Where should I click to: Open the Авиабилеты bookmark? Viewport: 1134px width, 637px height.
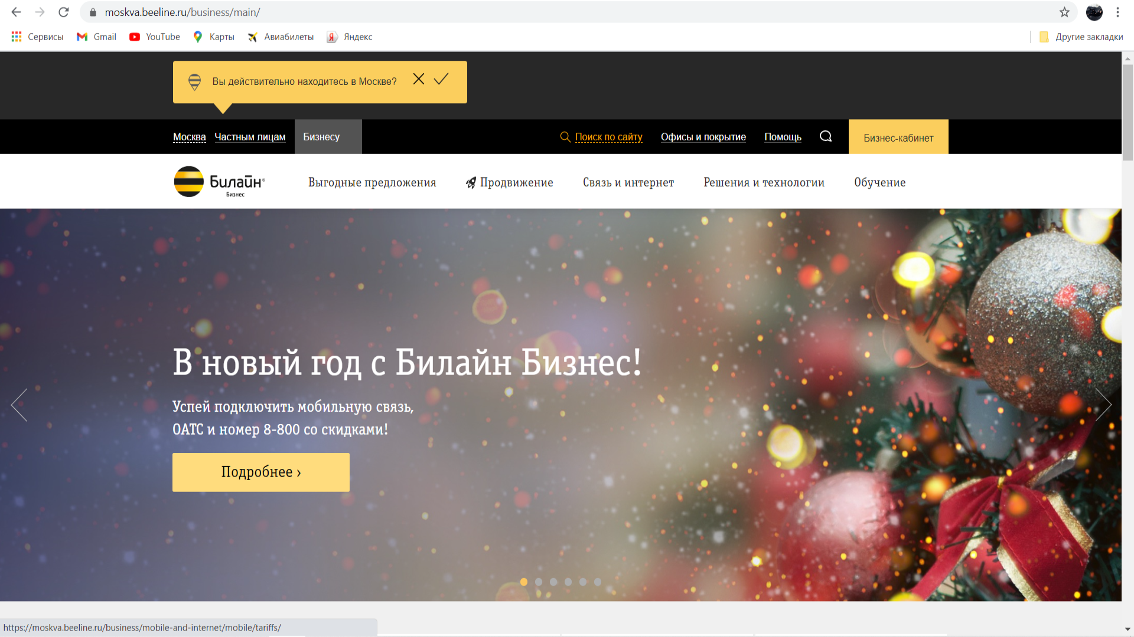pos(281,37)
